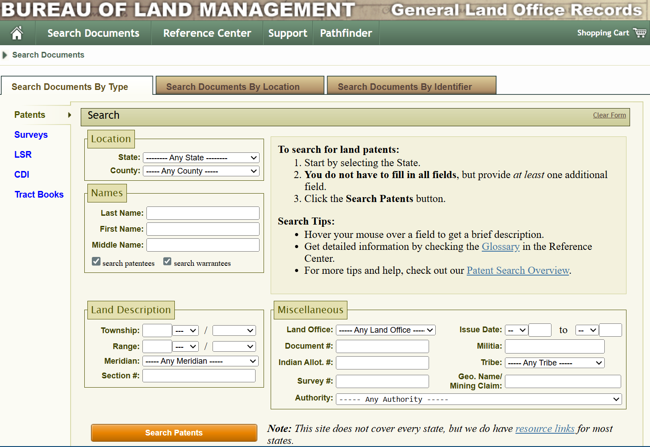Click the Search Documents breadcrumb link
Viewport: 650px width, 447px height.
coord(48,55)
